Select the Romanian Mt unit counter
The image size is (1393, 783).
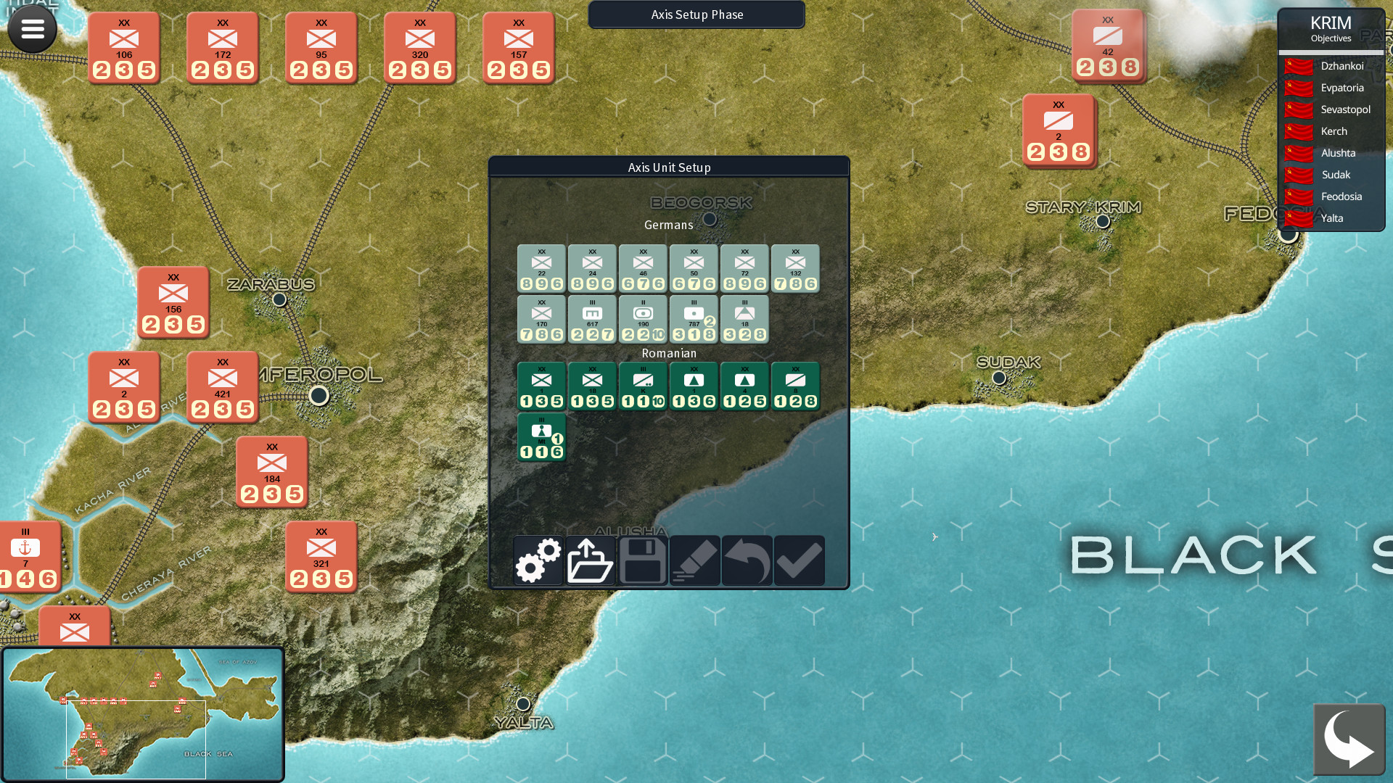[541, 436]
